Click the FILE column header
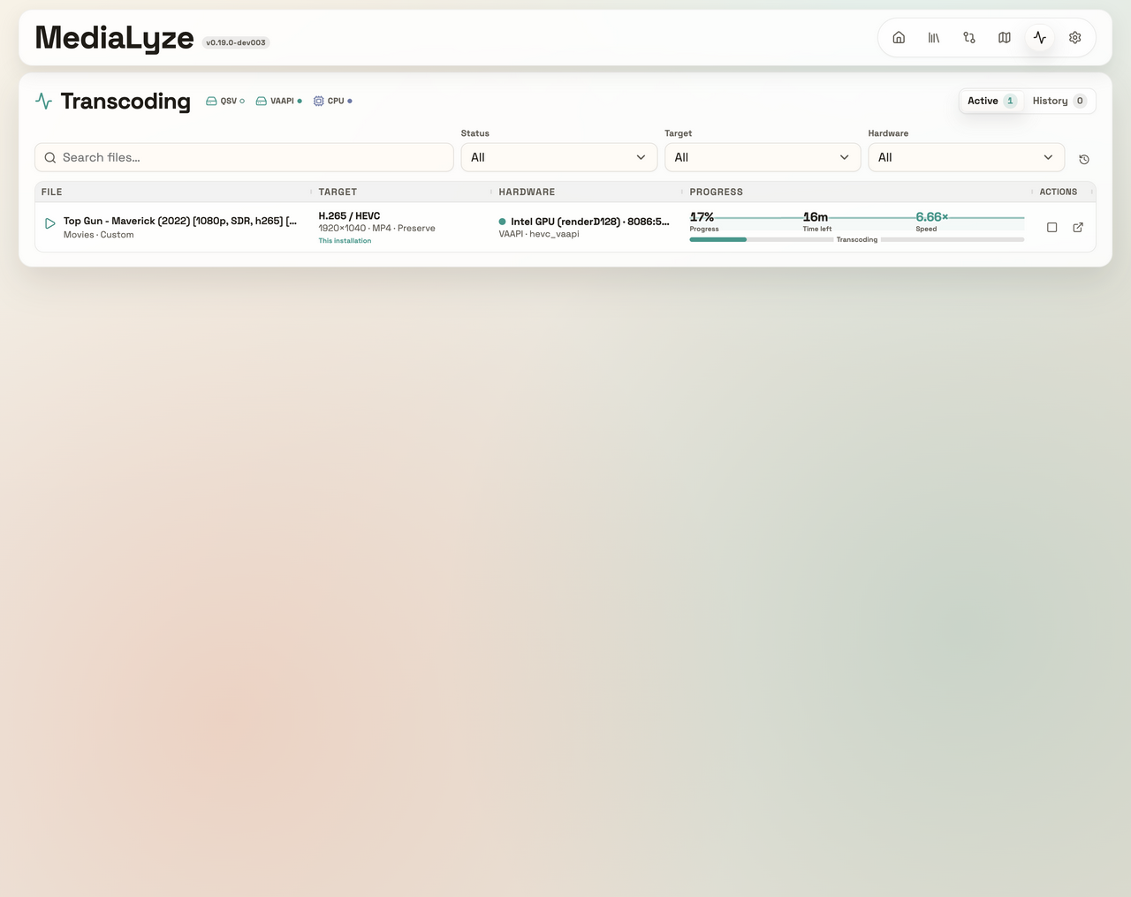 [x=52, y=192]
